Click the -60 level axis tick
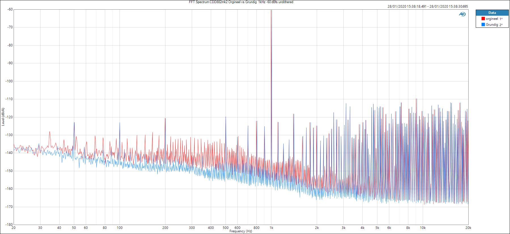 tap(10, 9)
